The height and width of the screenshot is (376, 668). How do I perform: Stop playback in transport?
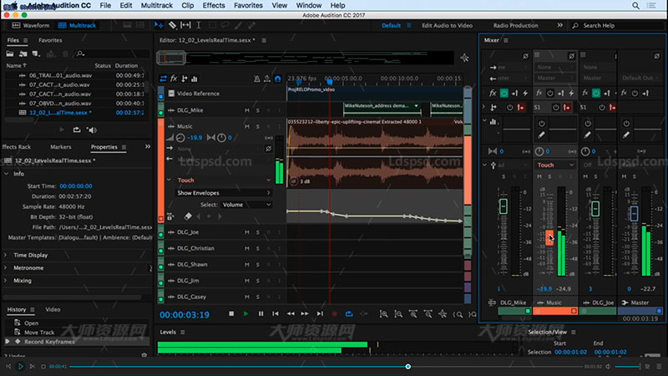tap(231, 314)
